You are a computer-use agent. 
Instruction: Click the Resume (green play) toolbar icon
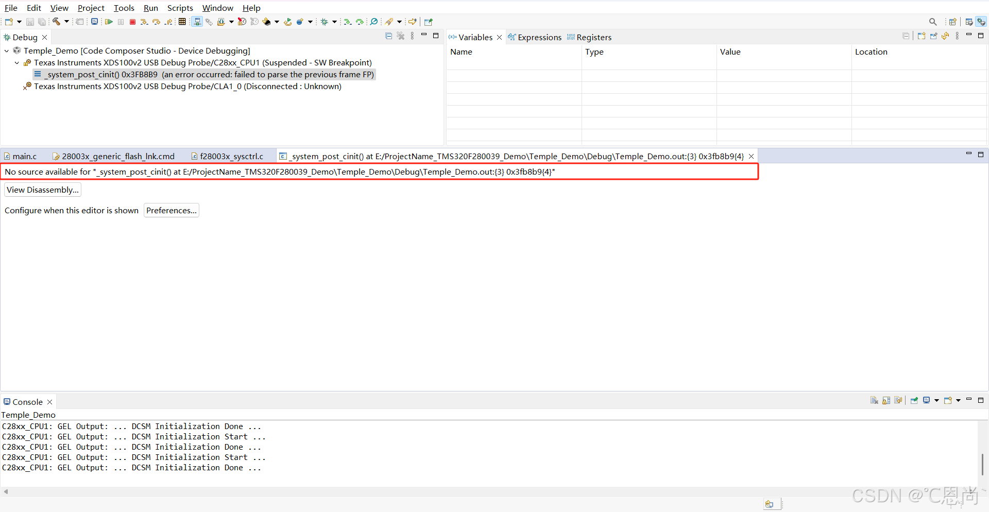[109, 22]
